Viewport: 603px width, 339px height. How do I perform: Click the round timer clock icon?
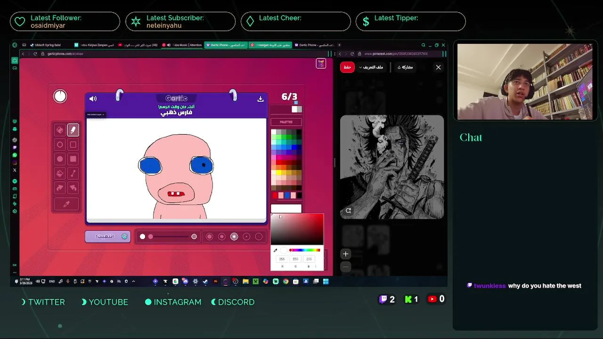(x=60, y=96)
